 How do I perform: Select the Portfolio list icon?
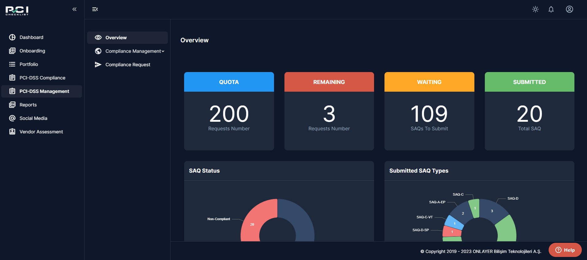12,64
